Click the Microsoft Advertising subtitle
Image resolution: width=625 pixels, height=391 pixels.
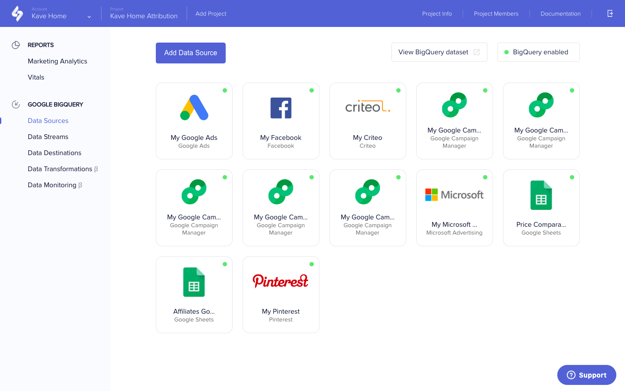click(454, 233)
